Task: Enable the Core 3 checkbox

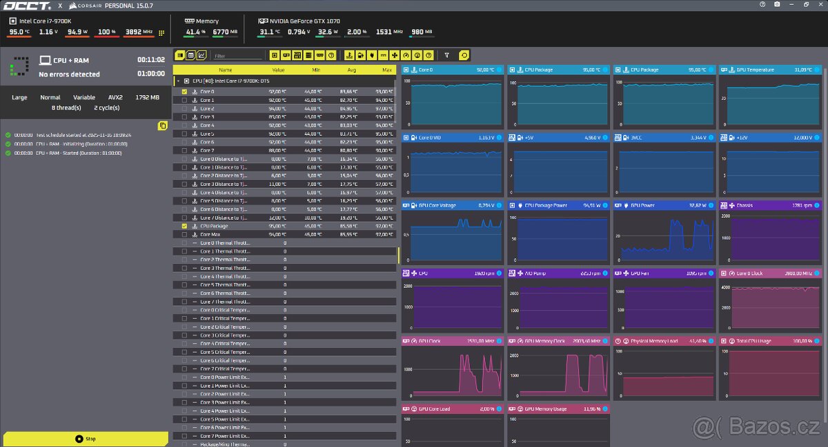Action: (x=184, y=117)
